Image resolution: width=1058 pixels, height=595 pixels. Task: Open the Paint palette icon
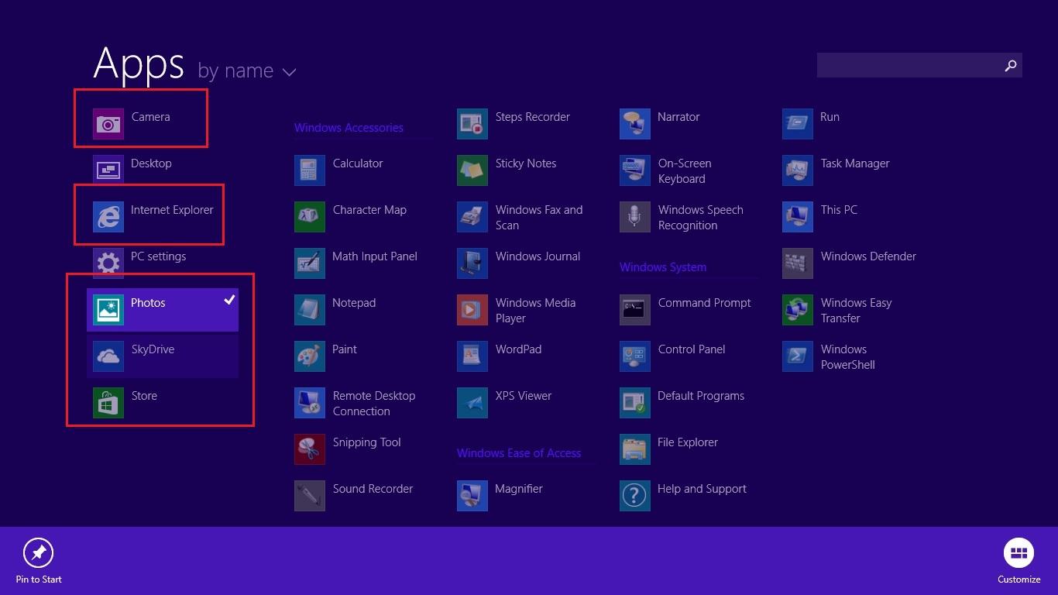click(x=310, y=356)
